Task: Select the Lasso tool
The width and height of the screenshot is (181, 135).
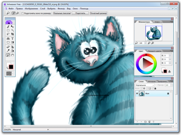Action: coord(8,34)
